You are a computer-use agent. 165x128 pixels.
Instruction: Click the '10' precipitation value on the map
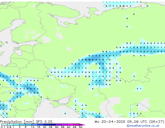89,60
